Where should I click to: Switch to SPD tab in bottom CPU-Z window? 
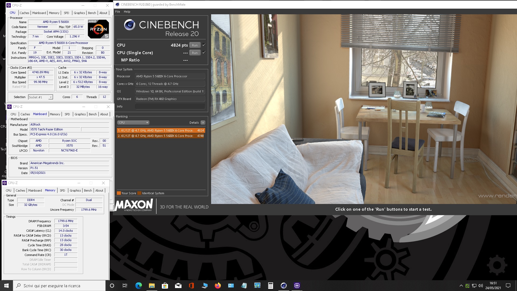(62, 190)
